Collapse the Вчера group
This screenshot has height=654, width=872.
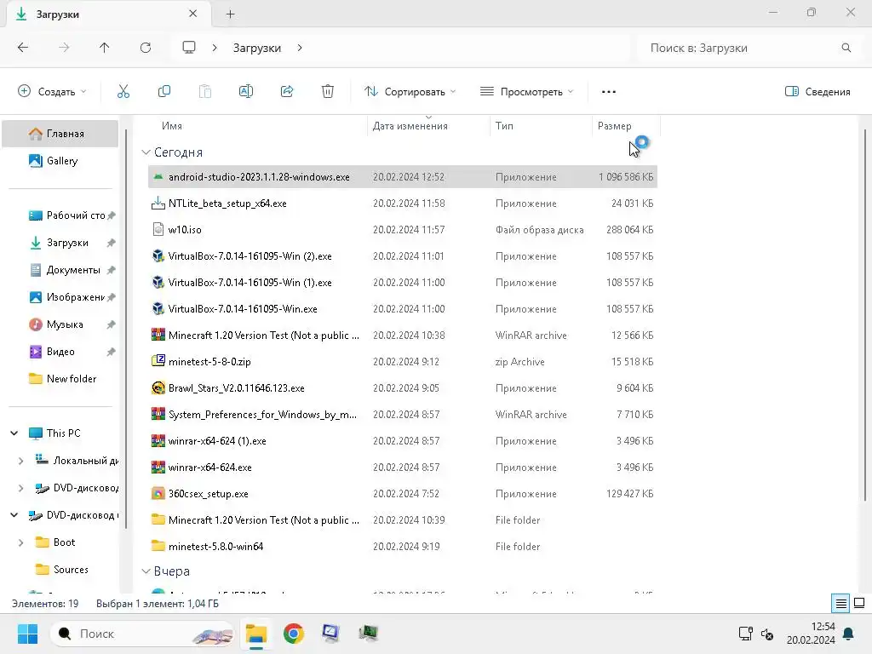point(146,571)
